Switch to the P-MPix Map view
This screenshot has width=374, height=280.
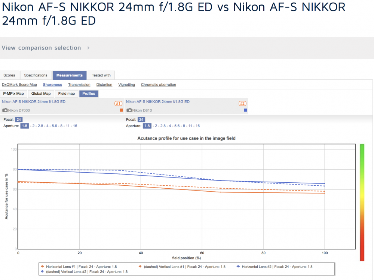[13, 94]
